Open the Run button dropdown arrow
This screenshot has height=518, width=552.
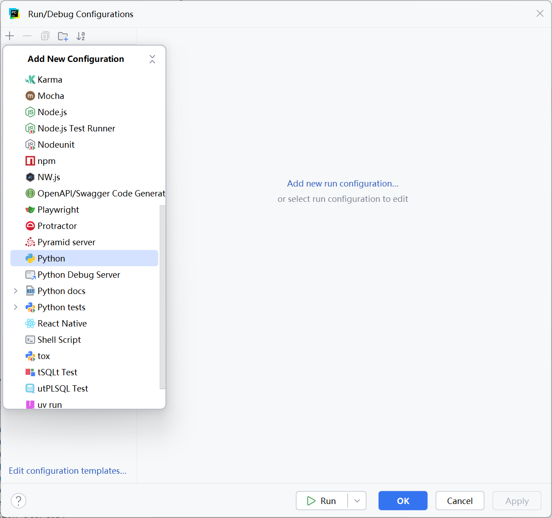pos(357,501)
